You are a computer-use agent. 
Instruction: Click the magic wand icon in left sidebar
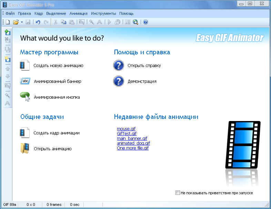[8, 96]
